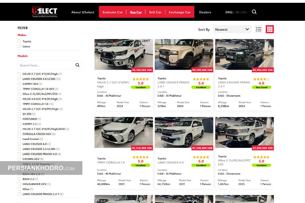This screenshot has width=305, height=203.
Task: Go to the Exchange Car page
Action: click(180, 12)
